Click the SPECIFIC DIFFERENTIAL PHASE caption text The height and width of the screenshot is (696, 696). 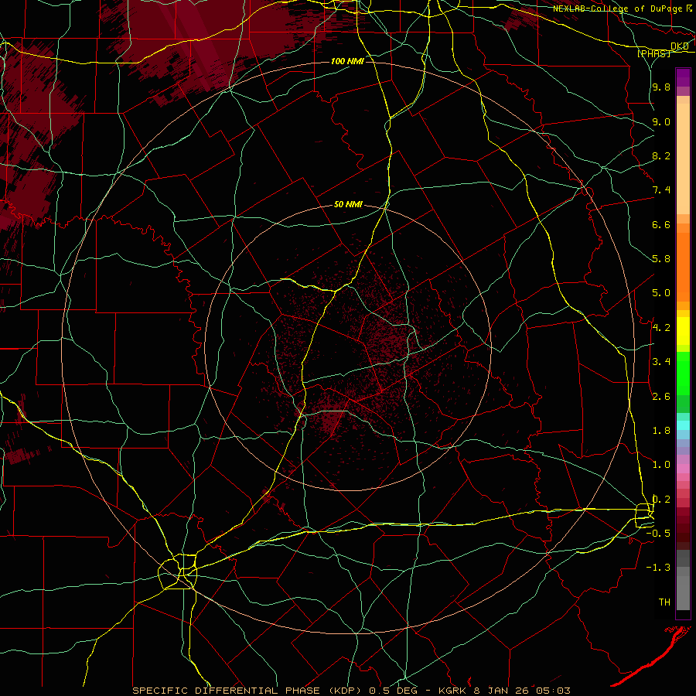point(226,691)
